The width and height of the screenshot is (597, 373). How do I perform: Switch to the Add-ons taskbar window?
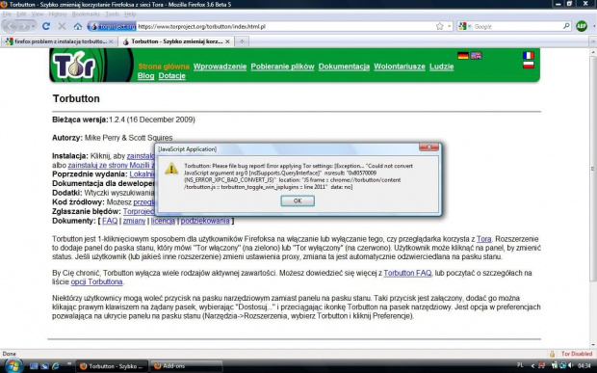click(x=187, y=366)
